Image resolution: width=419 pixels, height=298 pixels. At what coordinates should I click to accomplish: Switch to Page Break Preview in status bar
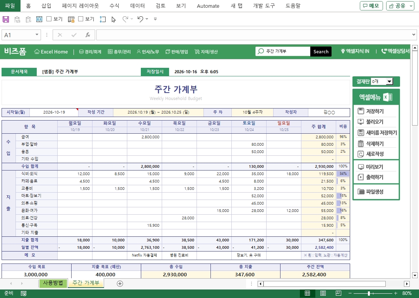coord(338,293)
